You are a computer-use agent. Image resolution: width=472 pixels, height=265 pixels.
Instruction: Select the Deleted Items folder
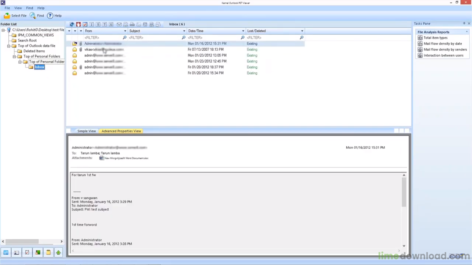[34, 51]
